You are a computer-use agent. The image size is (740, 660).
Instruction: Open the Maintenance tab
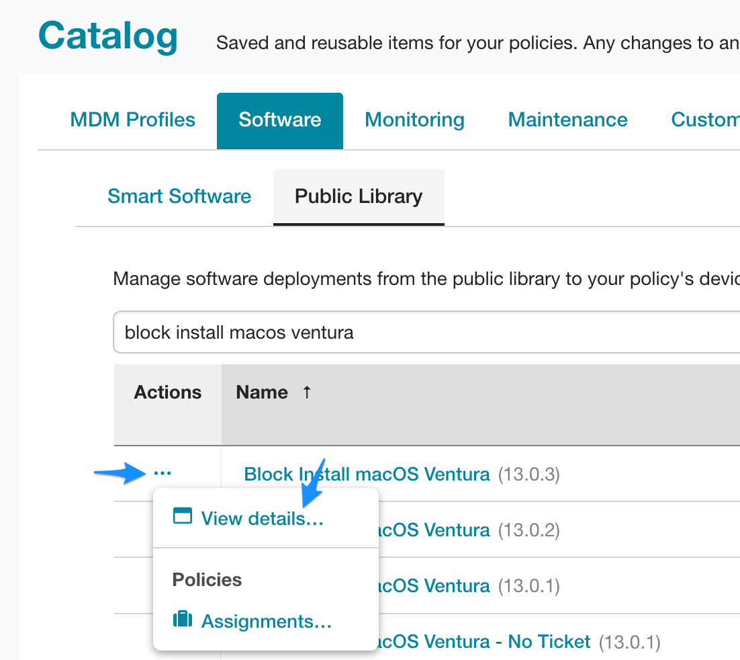(567, 120)
